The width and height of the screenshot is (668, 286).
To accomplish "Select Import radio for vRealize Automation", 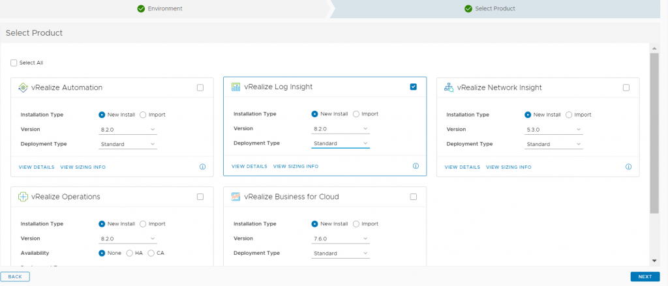I will point(143,115).
